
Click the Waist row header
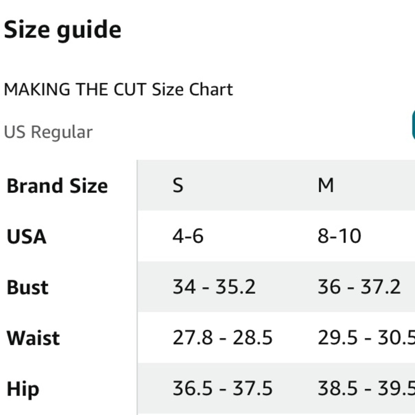coord(33,338)
